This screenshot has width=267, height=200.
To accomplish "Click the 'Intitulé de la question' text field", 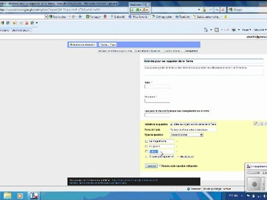I will coord(193,124).
